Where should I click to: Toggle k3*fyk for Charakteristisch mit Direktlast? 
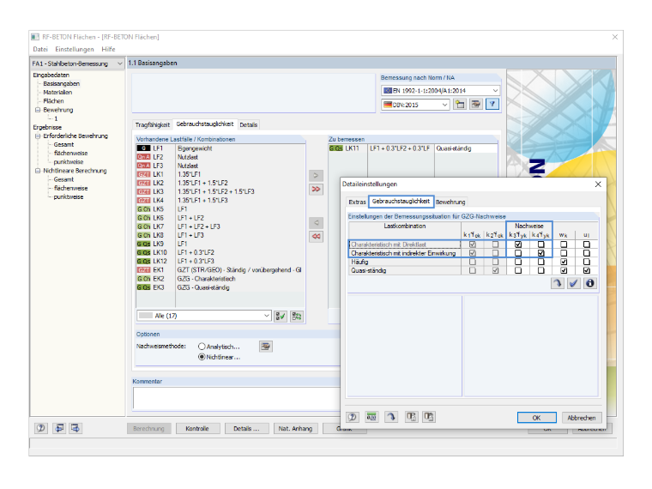[x=518, y=244]
